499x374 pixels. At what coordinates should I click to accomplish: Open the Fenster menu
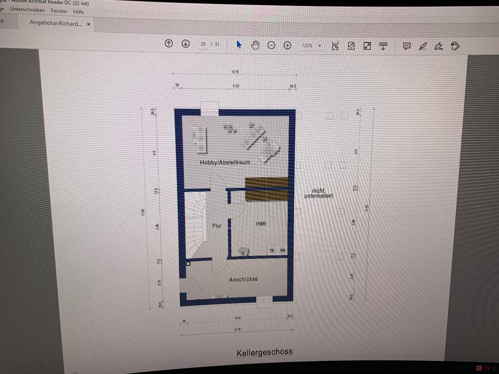pos(59,11)
